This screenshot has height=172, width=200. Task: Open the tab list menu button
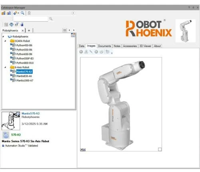pyautogui.click(x=65, y=30)
